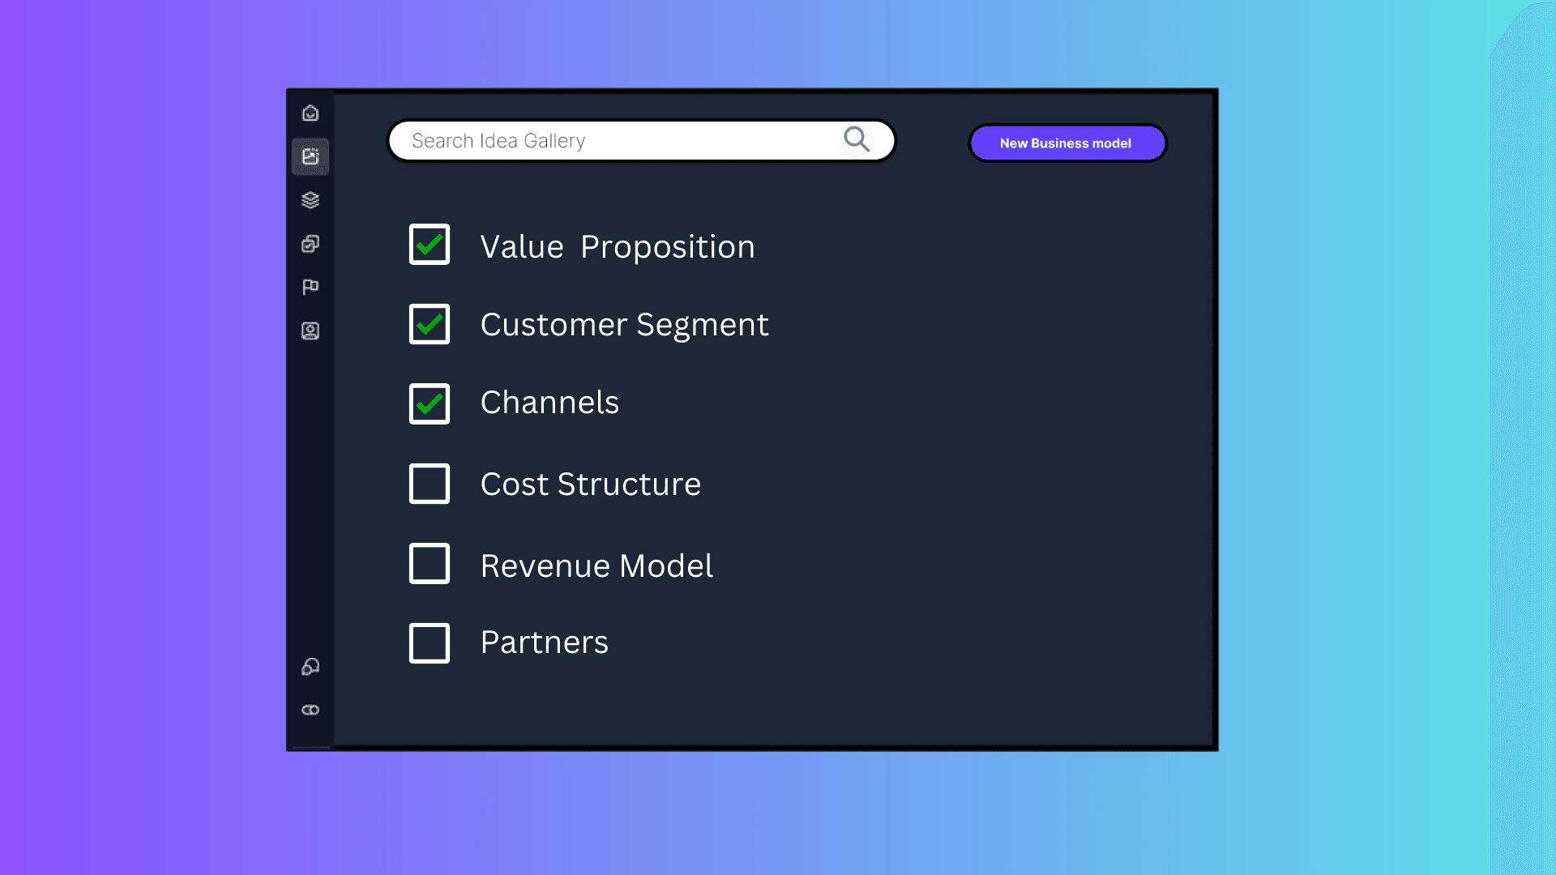This screenshot has width=1556, height=875.
Task: Focus the Search Idea Gallery field
Action: (x=642, y=141)
